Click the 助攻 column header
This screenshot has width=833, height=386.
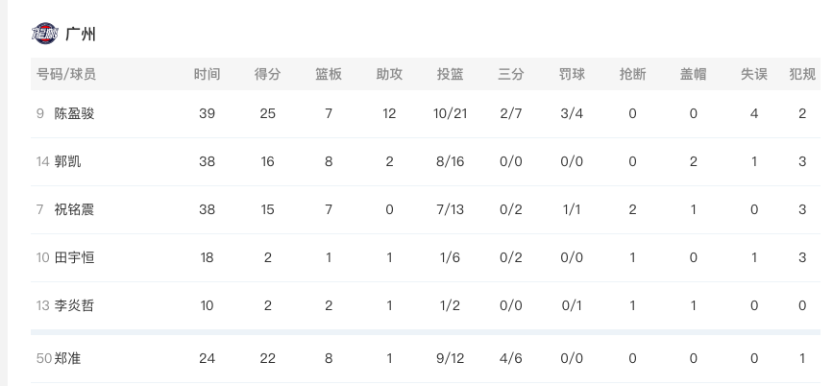[389, 74]
